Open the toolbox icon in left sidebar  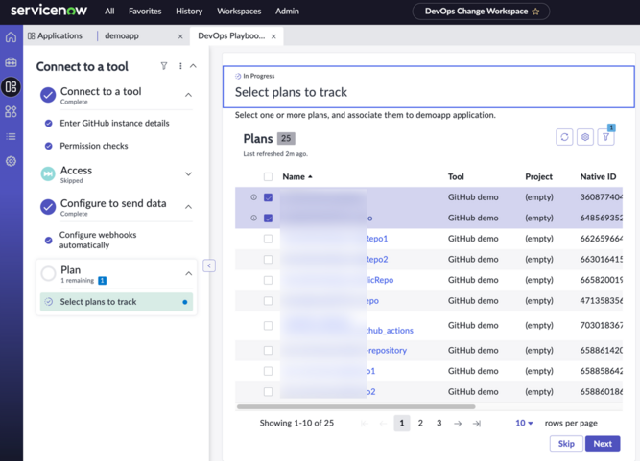11,62
